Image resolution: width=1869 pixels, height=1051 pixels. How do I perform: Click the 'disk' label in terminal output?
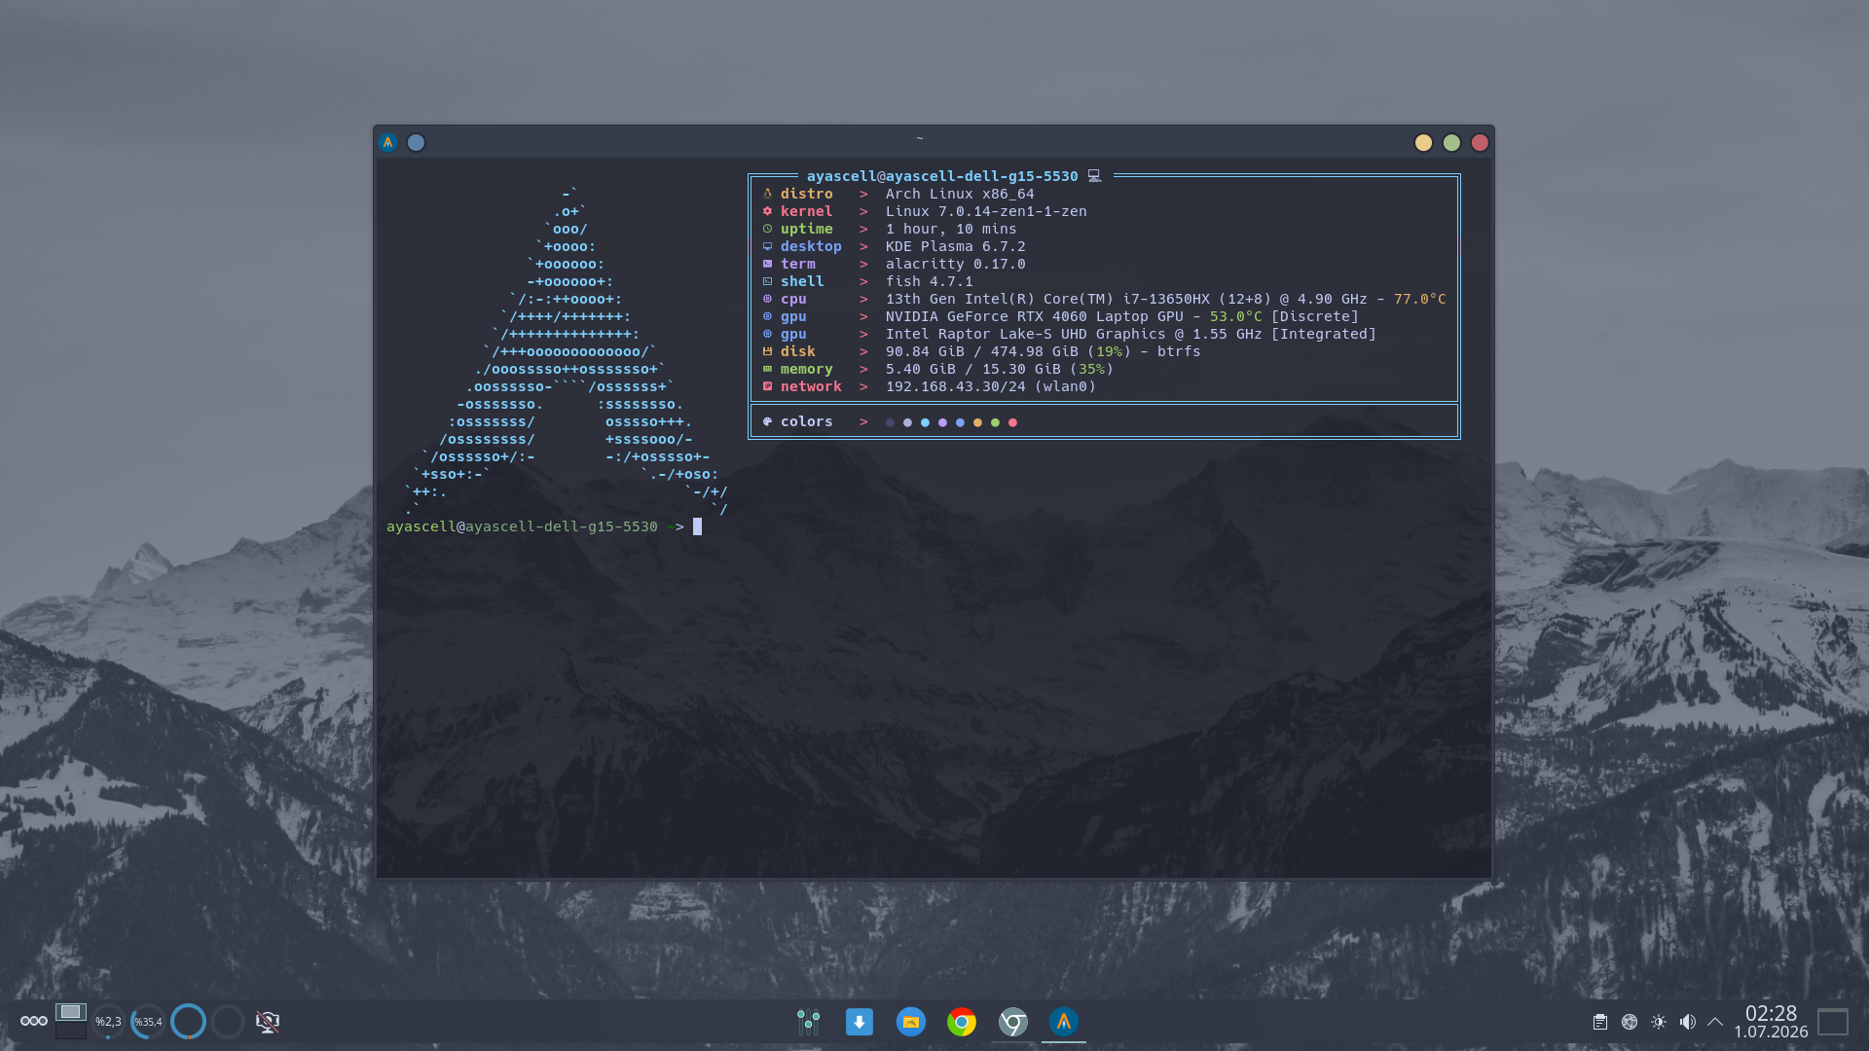point(797,351)
